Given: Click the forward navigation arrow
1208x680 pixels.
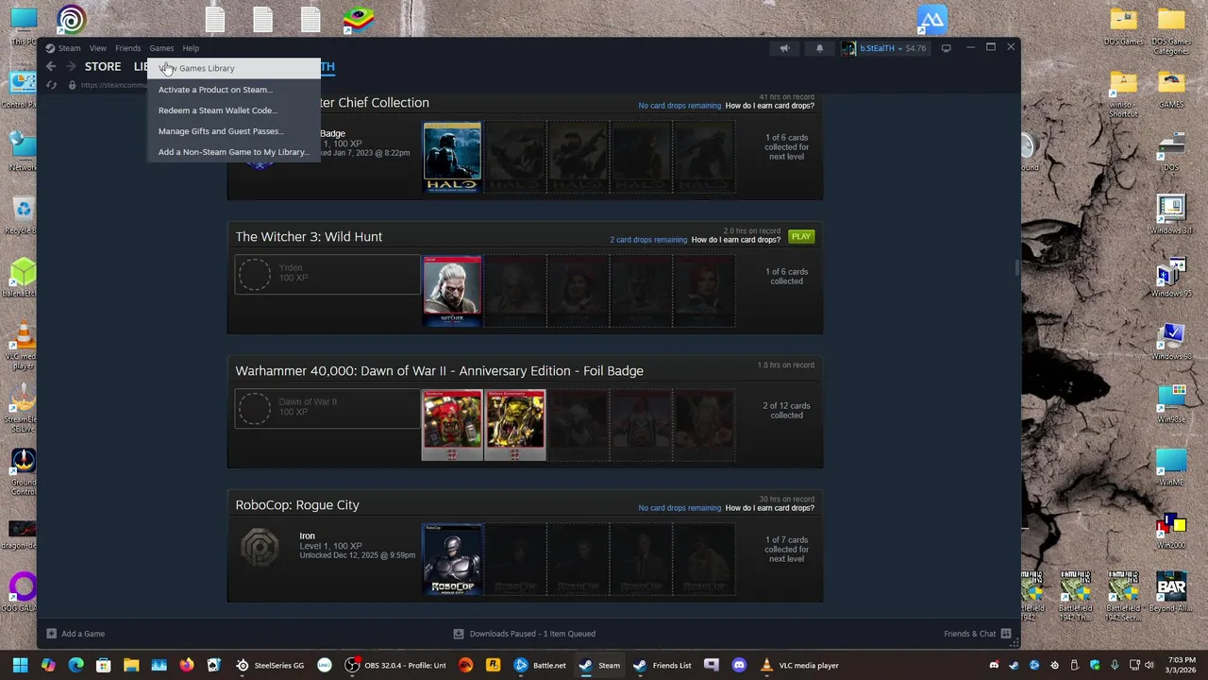Looking at the screenshot, I should tap(70, 67).
